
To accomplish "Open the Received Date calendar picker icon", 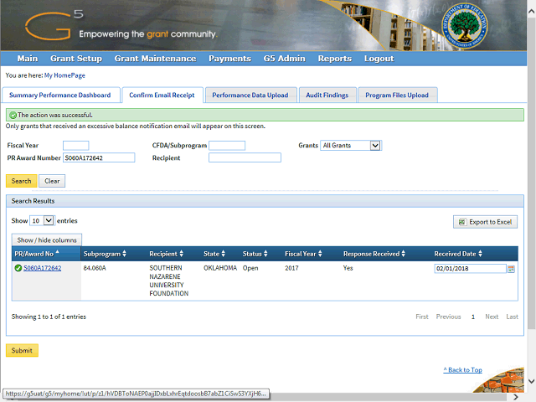I will 511,269.
